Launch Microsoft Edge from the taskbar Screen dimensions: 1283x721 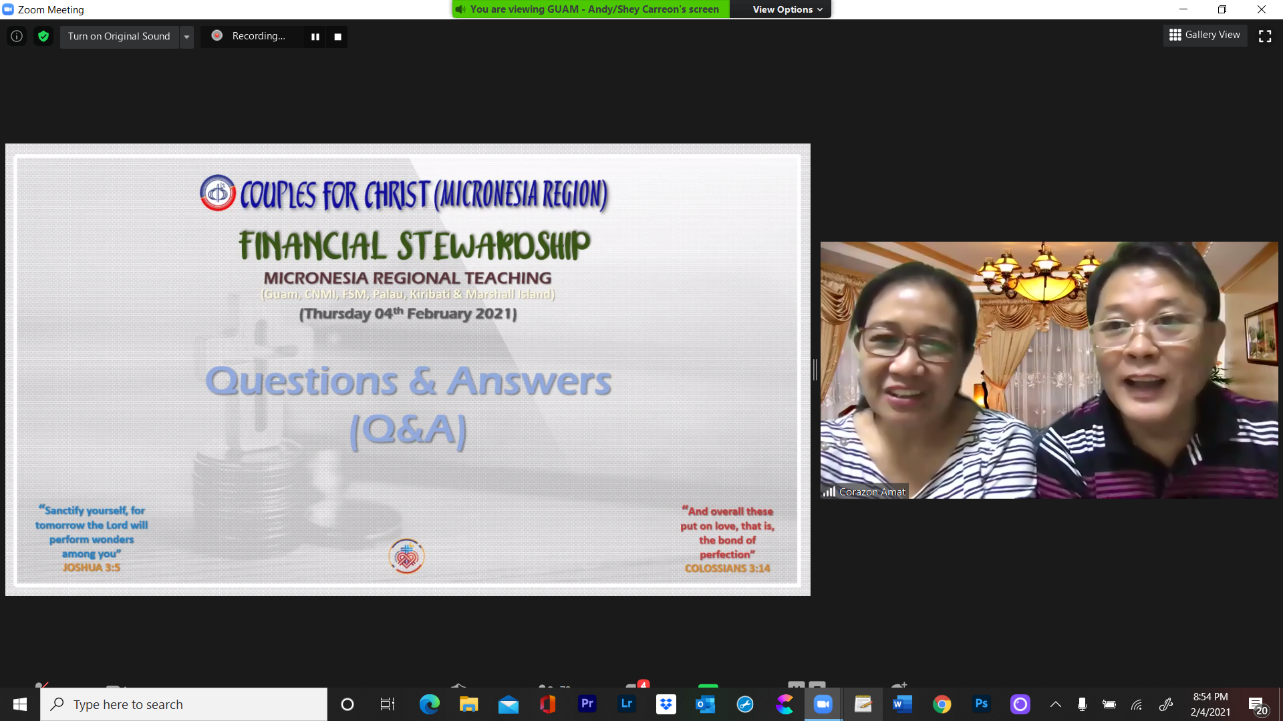429,704
